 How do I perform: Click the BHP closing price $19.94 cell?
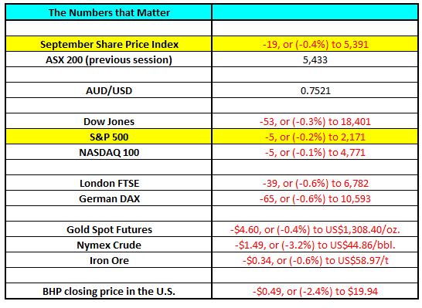click(x=315, y=291)
